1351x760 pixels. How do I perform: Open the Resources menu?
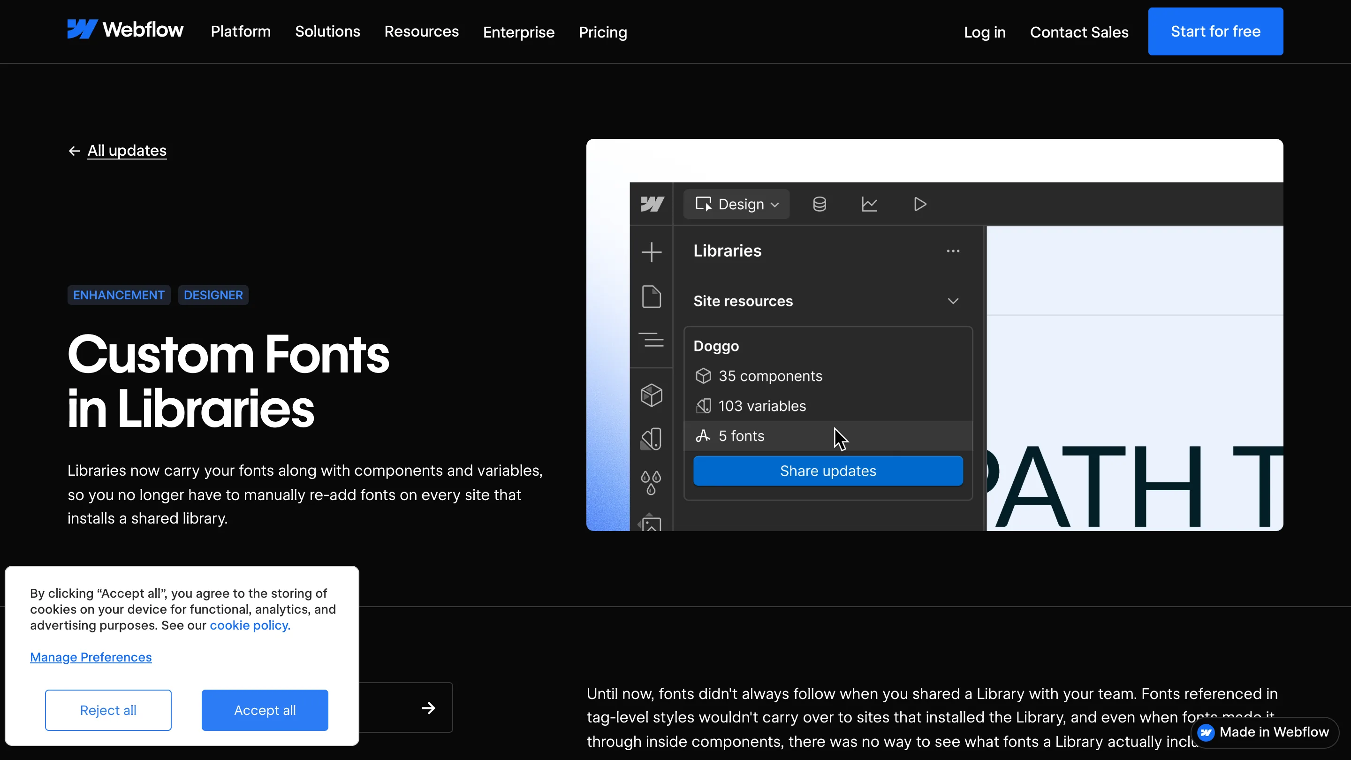[421, 31]
